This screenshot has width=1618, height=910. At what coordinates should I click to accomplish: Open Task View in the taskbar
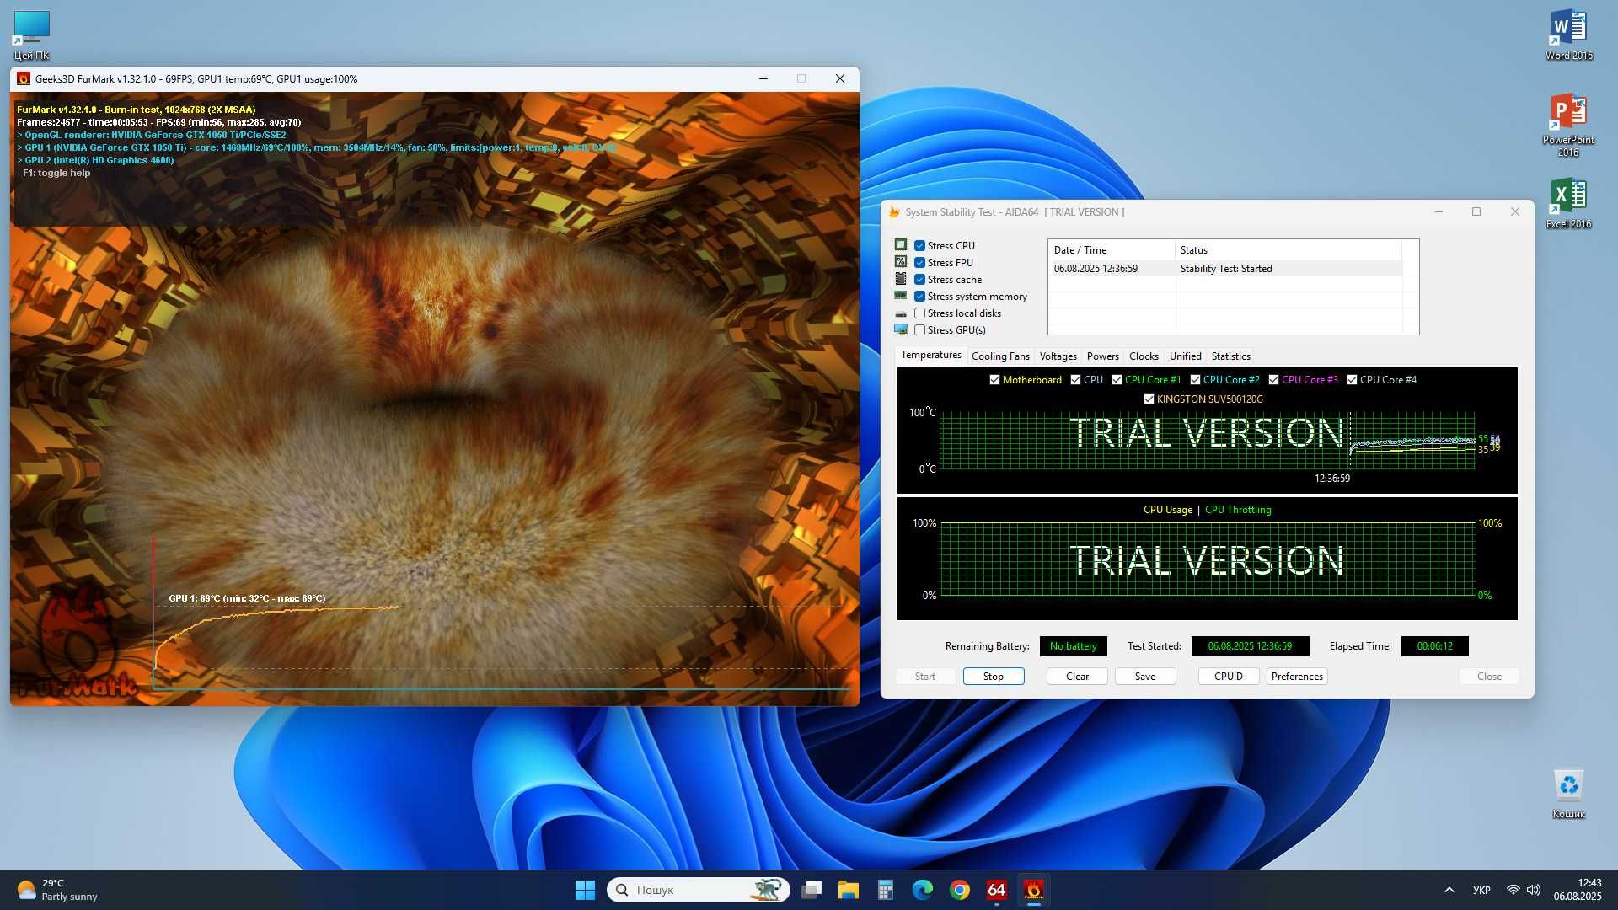[x=812, y=890]
